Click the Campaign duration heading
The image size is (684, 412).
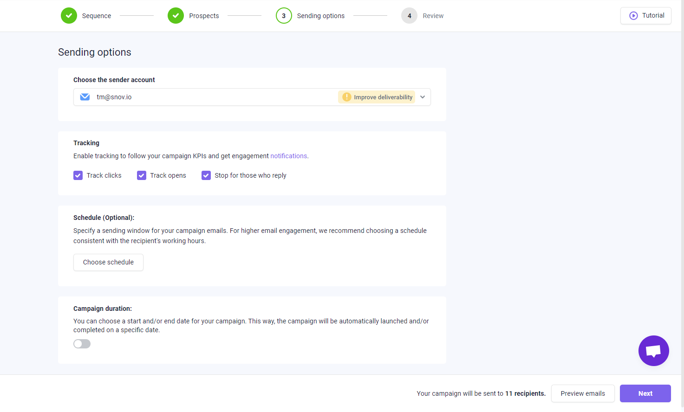click(x=103, y=309)
